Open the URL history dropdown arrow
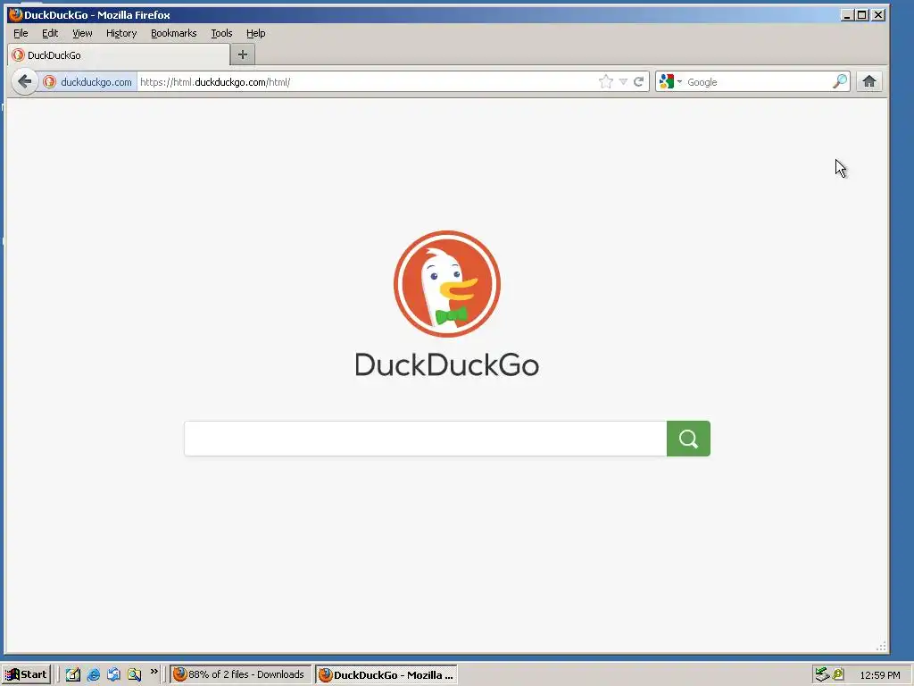The height and width of the screenshot is (686, 914). (x=623, y=81)
